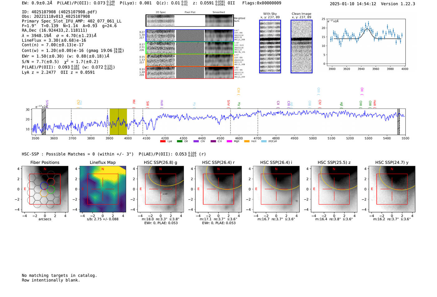Click the dark purple CIII legend swatch
This screenshot has width=437, height=297.
pyautogui.click(x=213, y=141)
